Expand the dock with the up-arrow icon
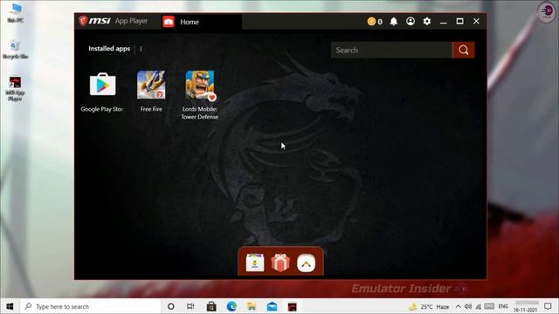This screenshot has height=314, width=559. click(306, 263)
